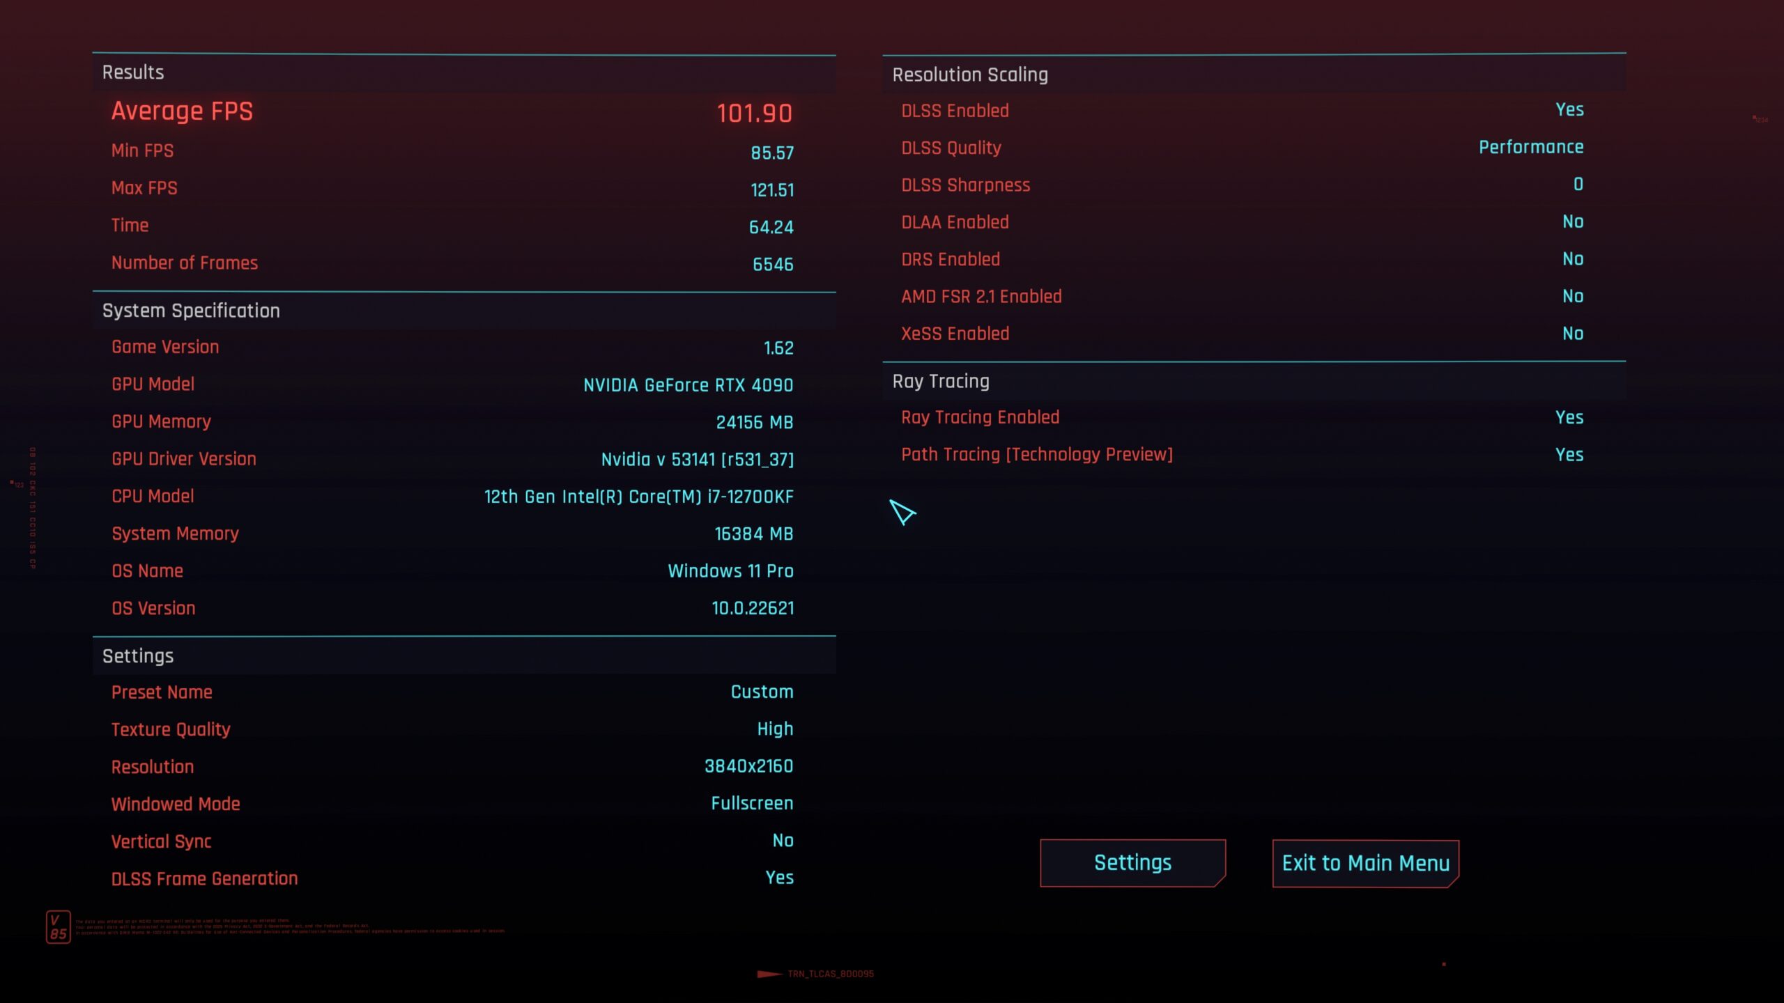Click Exit to Main Menu button
Screen dimensions: 1784x1003
[x=1365, y=864]
